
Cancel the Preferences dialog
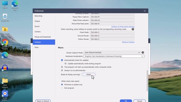[139, 101]
